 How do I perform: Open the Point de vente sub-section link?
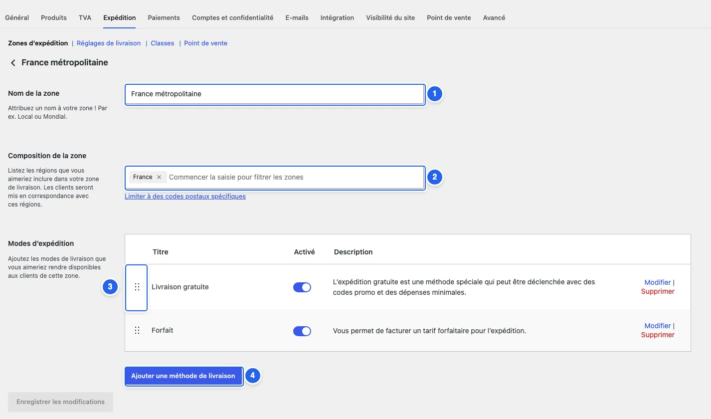point(206,43)
